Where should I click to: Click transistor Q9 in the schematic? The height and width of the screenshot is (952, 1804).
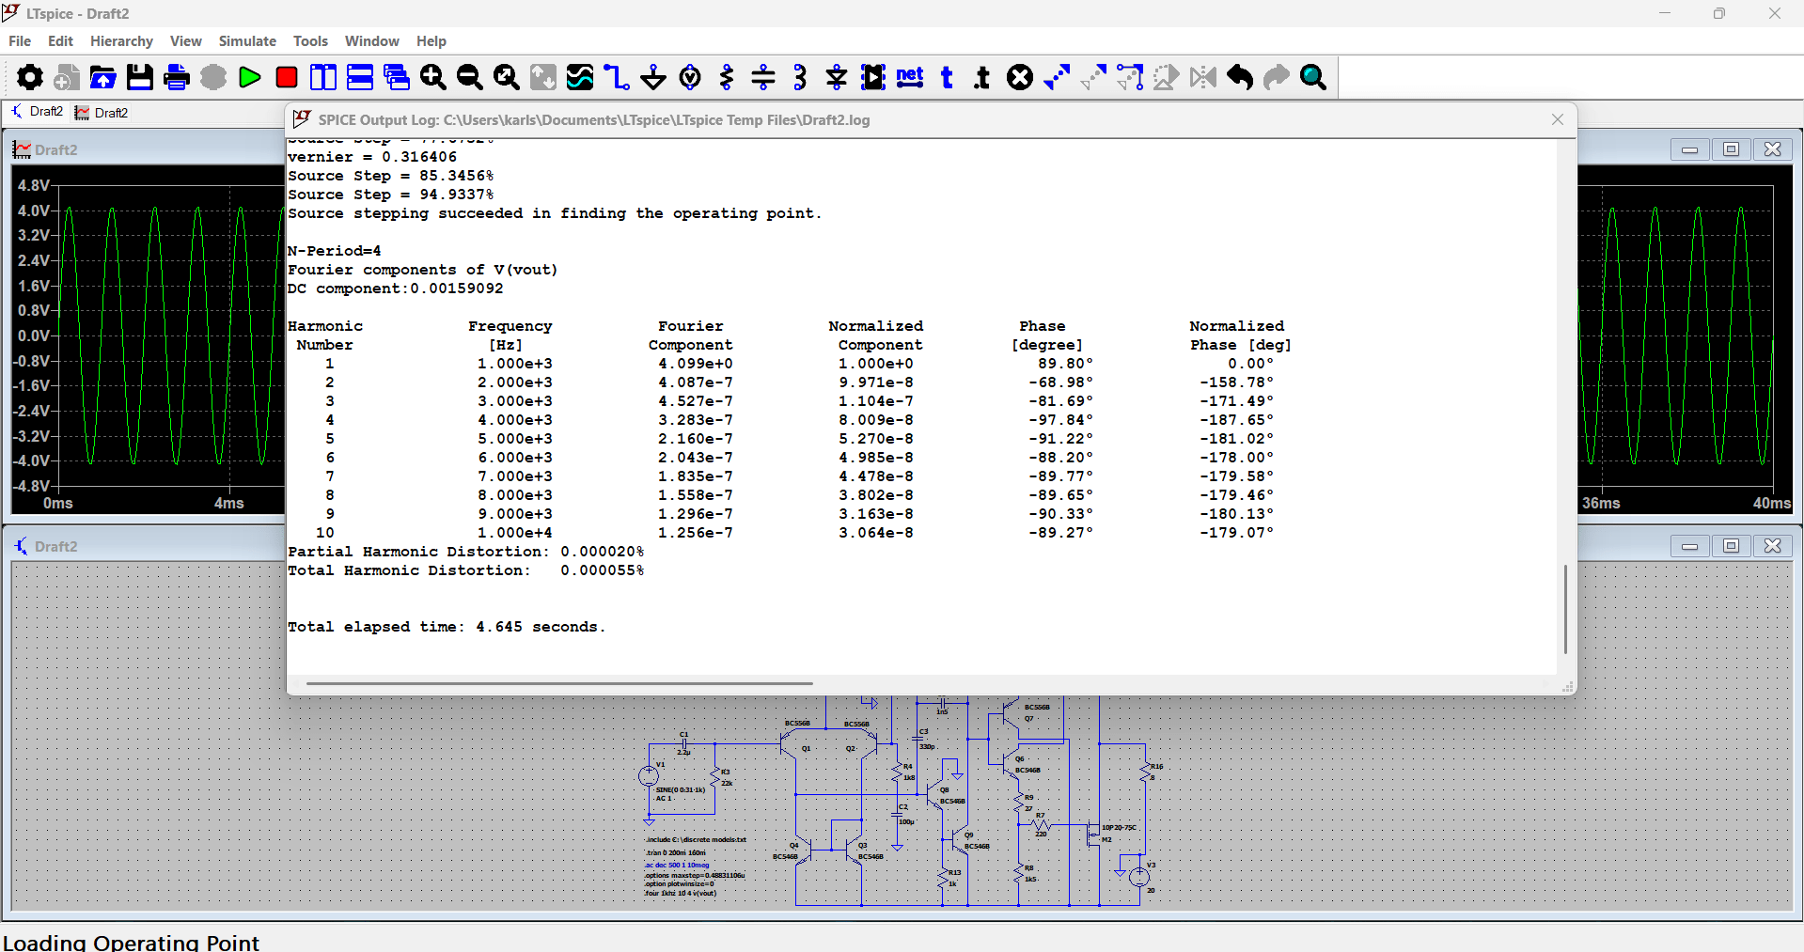tap(962, 838)
